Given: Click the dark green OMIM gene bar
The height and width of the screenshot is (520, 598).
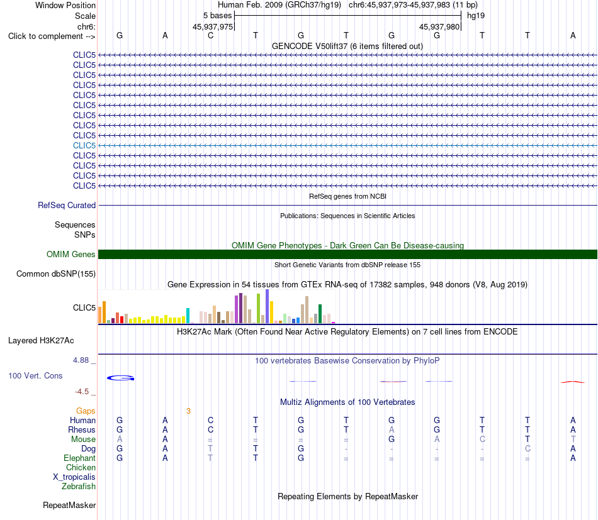Looking at the screenshot, I should tap(347, 255).
